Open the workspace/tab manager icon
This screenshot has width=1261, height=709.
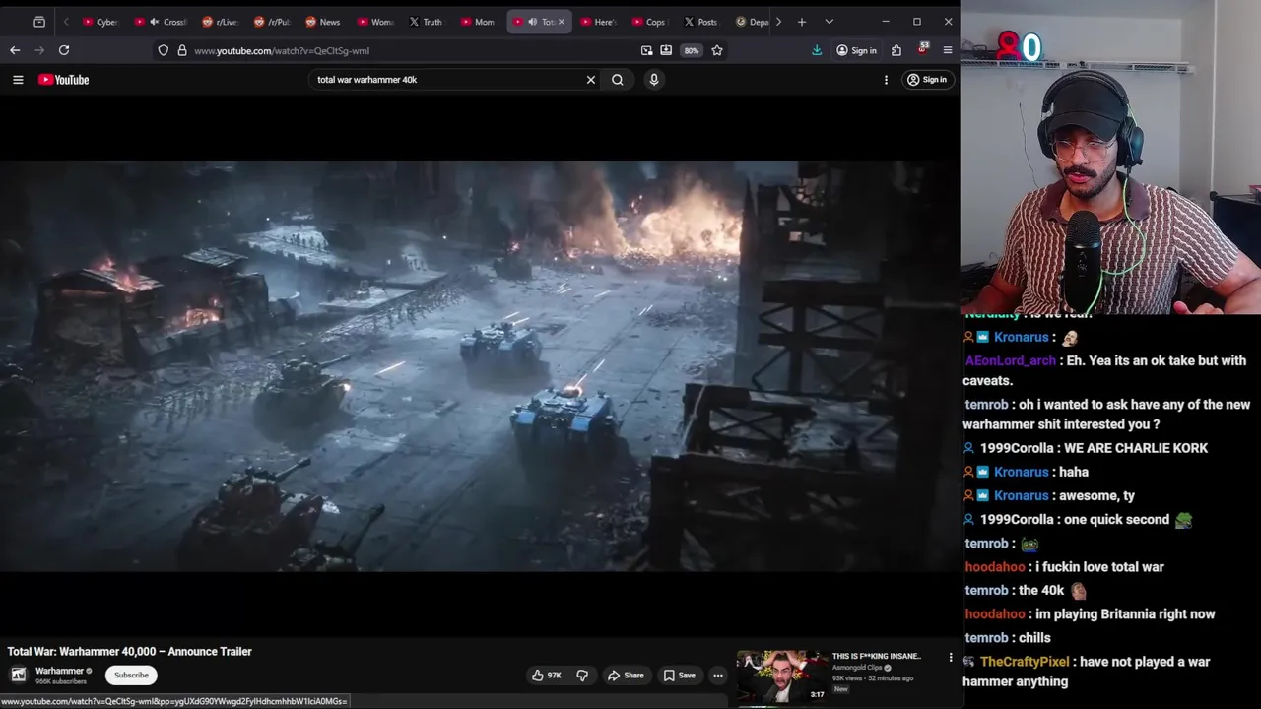click(x=39, y=22)
